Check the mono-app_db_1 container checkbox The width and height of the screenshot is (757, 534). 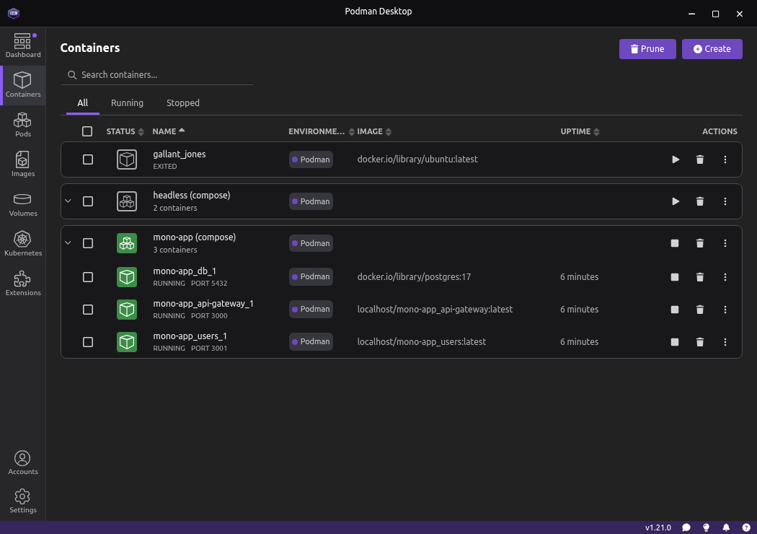(88, 277)
